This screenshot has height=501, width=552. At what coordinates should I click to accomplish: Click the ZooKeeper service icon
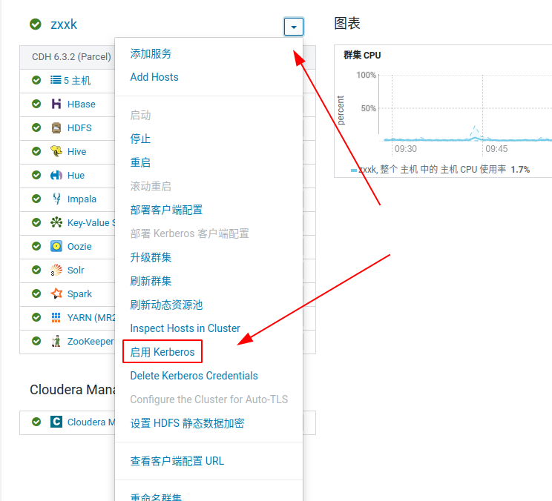pyautogui.click(x=56, y=341)
